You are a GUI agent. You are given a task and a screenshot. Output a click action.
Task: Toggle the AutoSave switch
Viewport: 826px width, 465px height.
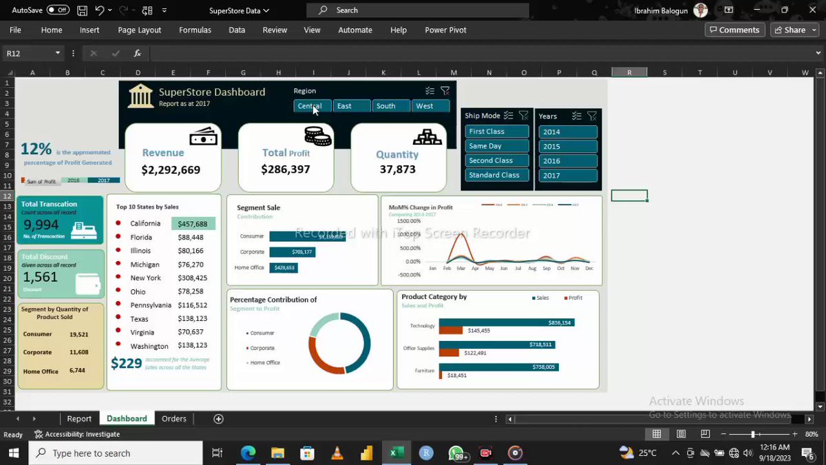point(58,10)
